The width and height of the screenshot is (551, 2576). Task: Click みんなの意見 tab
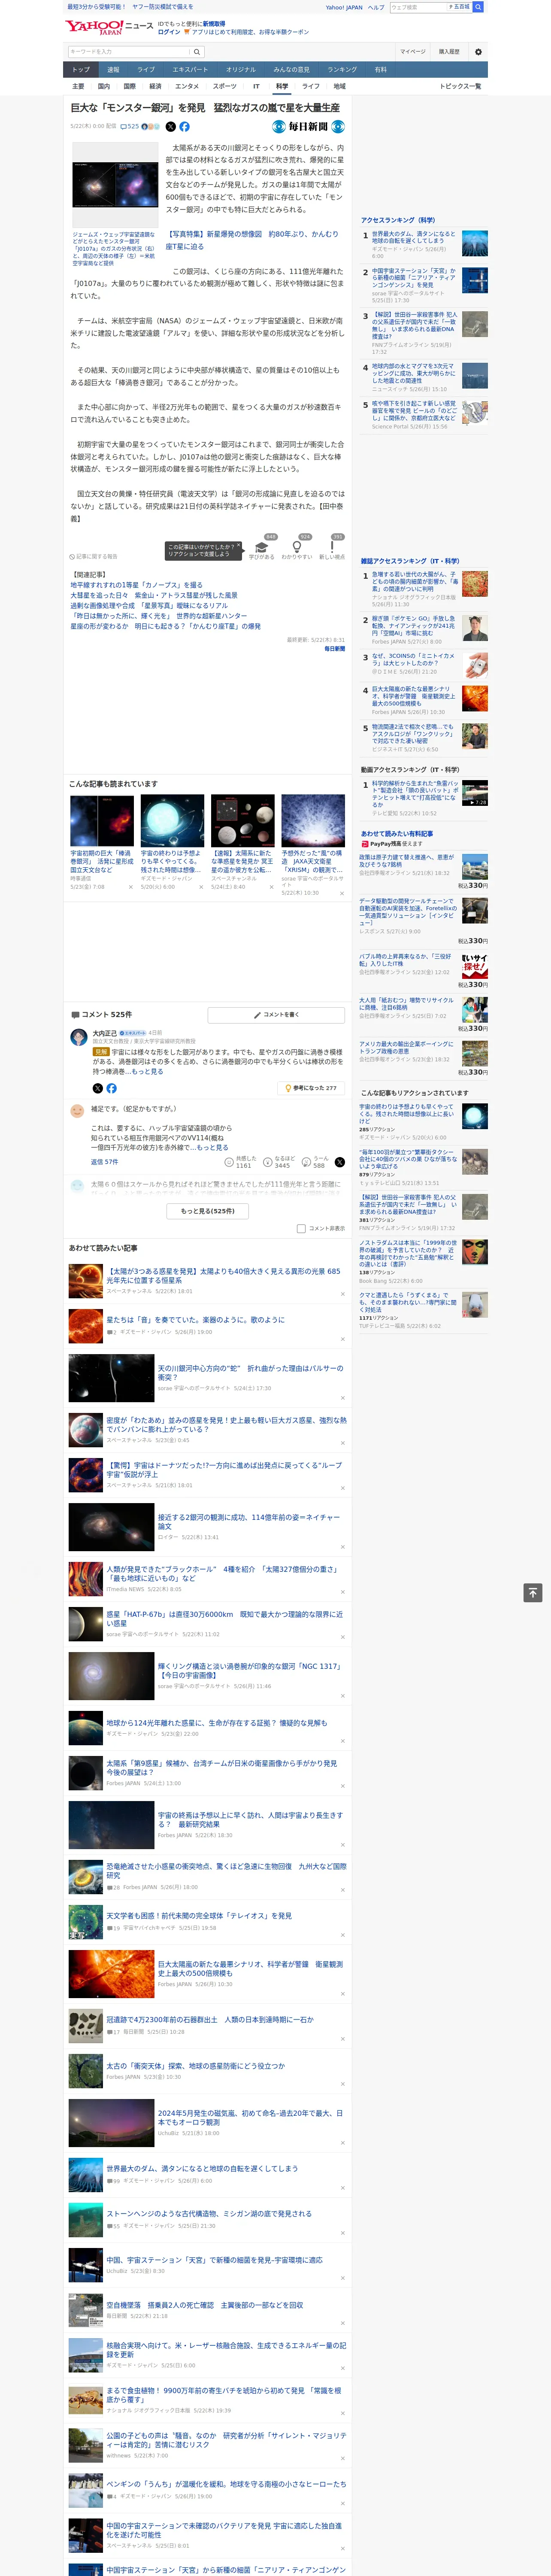292,69
